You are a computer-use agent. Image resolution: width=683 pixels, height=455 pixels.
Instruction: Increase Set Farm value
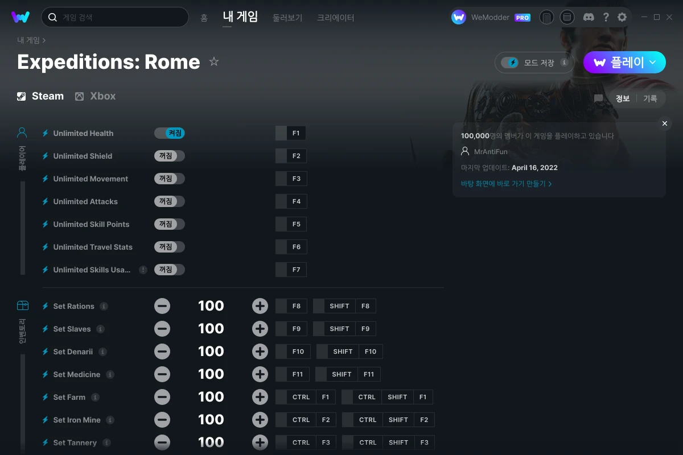pyautogui.click(x=260, y=397)
